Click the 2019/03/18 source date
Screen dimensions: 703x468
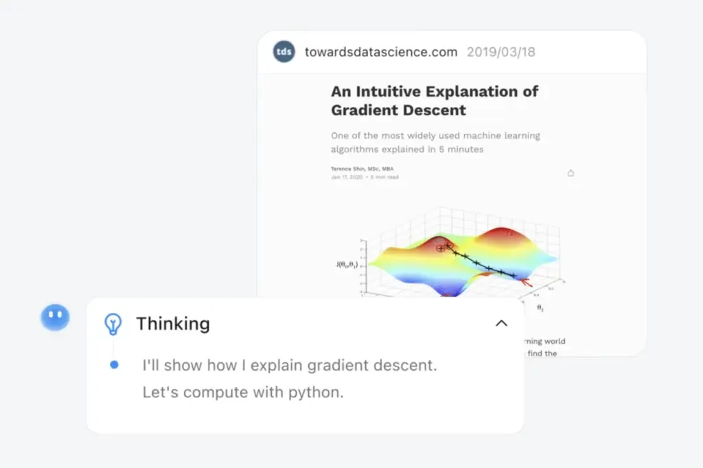coord(501,52)
